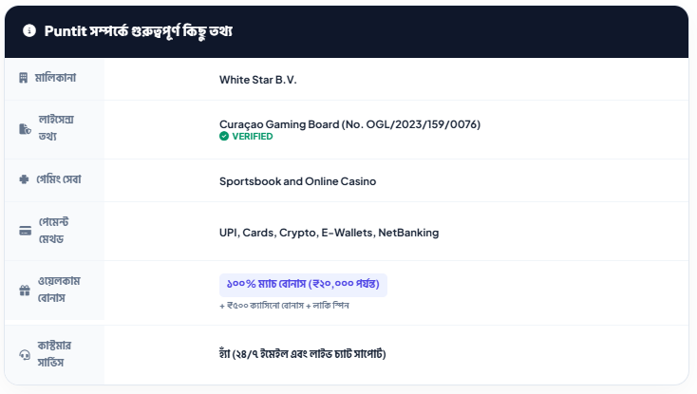Click the building icon beside মালিকানা
This screenshot has width=697, height=394.
pos(24,78)
